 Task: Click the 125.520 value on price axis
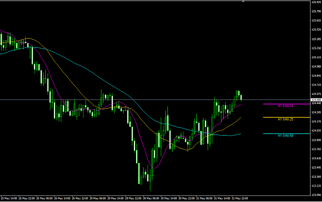(x=316, y=30)
